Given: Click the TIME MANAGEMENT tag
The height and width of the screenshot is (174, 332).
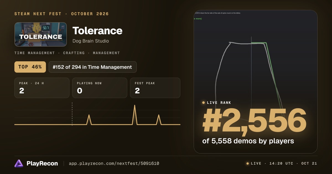Looking at the screenshot, I should pyautogui.click(x=35, y=53).
